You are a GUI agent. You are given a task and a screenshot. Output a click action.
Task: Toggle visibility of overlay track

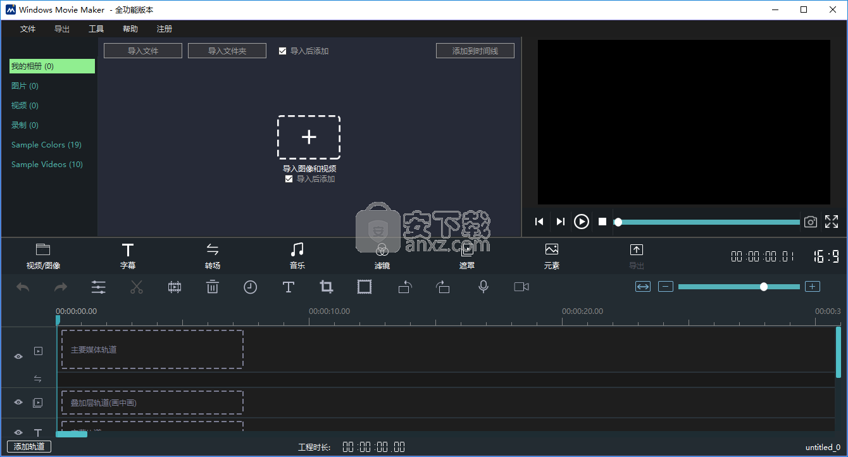(18, 402)
